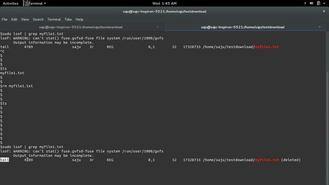Open the Activities overview
Screen dimensions: 329x185
pyautogui.click(x=10, y=4)
